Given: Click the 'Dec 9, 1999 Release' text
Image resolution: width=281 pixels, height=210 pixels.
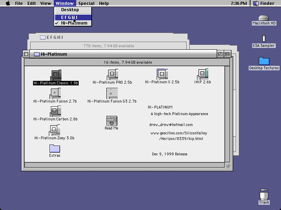Looking at the screenshot, I should 170,154.
